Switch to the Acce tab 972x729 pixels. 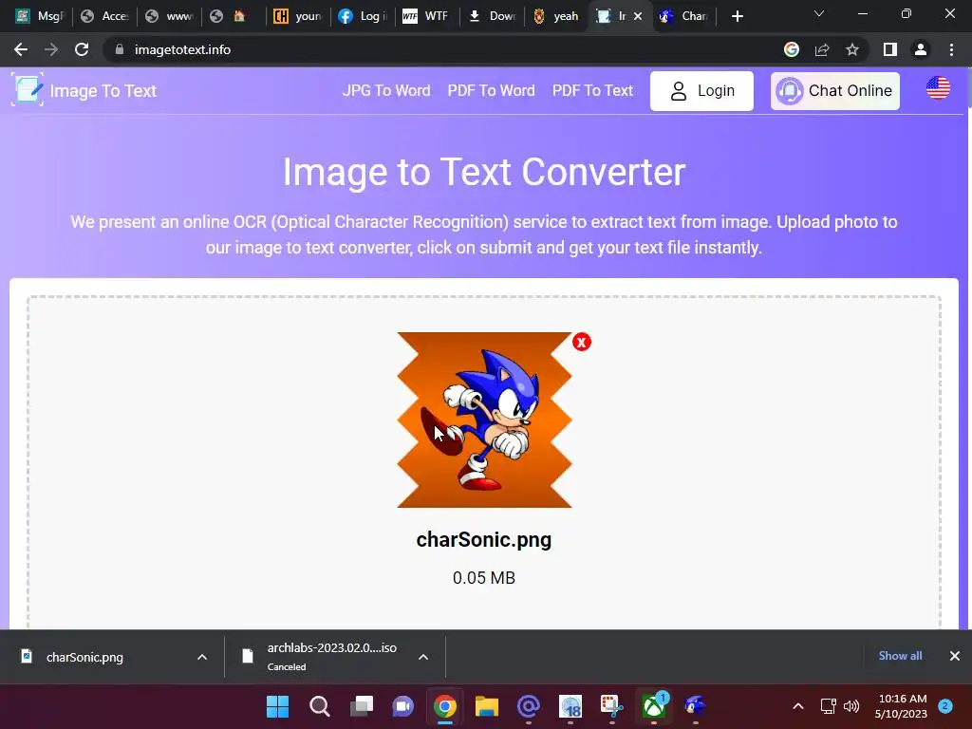pyautogui.click(x=104, y=16)
